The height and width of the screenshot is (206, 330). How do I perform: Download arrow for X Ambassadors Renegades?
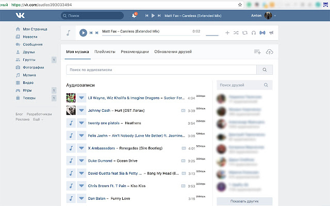(x=81, y=148)
